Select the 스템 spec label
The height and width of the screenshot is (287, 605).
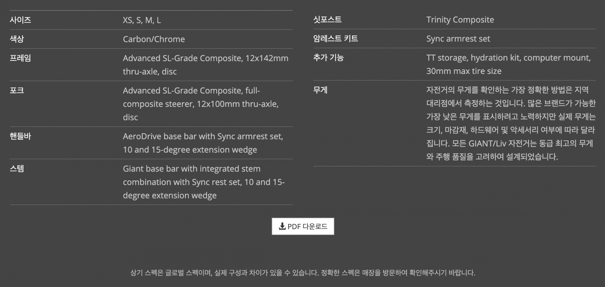click(x=17, y=169)
